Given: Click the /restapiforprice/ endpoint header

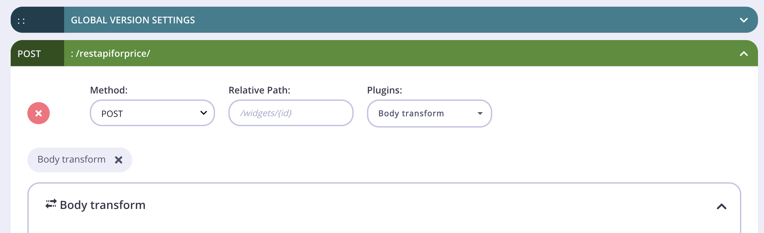Looking at the screenshot, I should pyautogui.click(x=111, y=53).
